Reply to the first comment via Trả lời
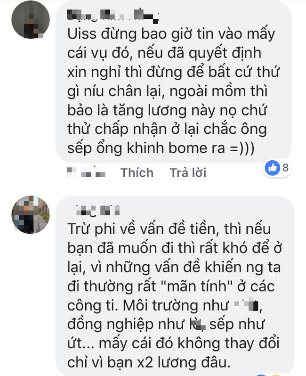306x376 pixels. tap(188, 172)
